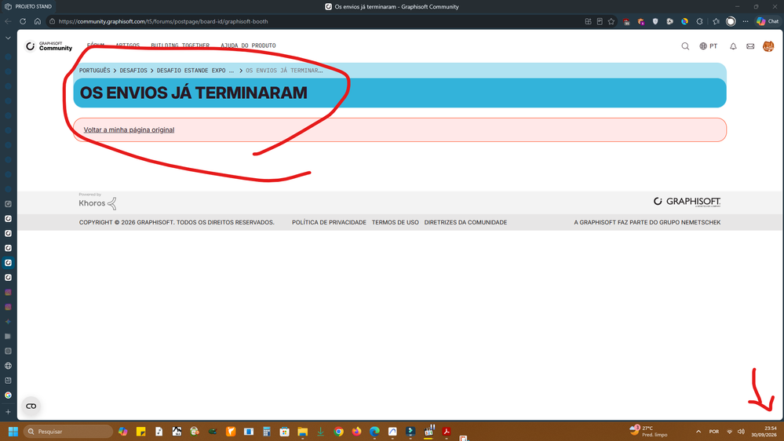The height and width of the screenshot is (441, 784).
Task: Open the volume speaker tray icon
Action: pyautogui.click(x=741, y=432)
